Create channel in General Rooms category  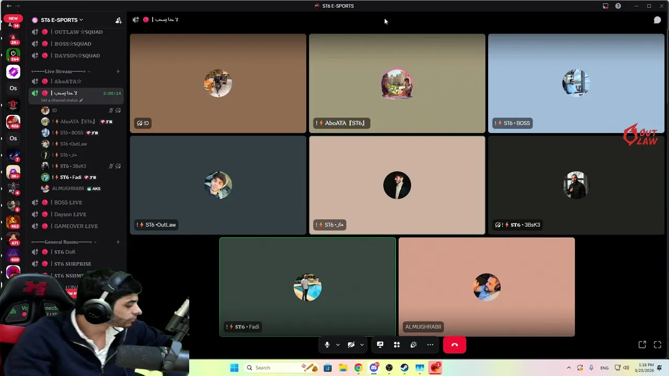click(x=118, y=242)
